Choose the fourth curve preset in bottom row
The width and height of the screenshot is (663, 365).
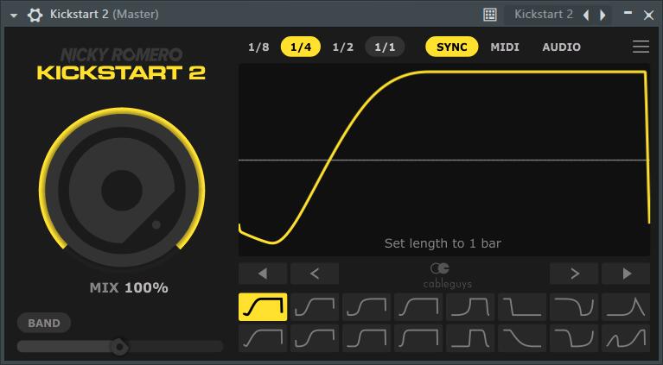point(418,338)
